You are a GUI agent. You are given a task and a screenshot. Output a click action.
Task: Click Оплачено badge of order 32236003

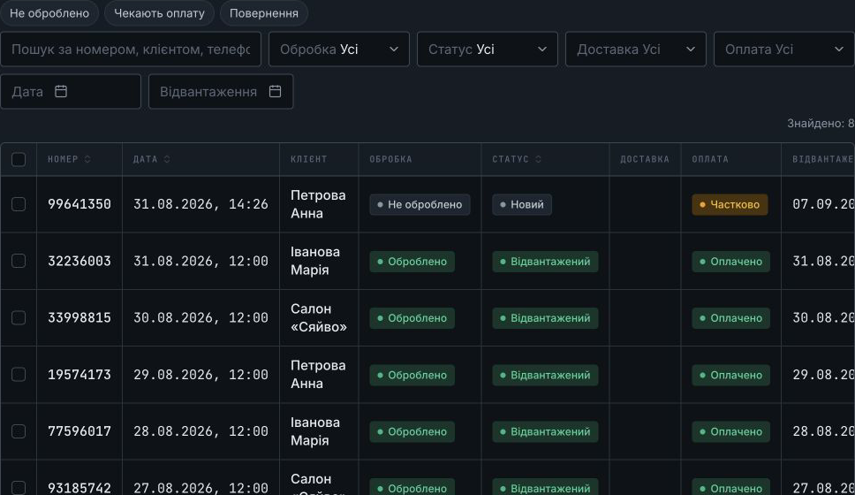click(x=730, y=262)
